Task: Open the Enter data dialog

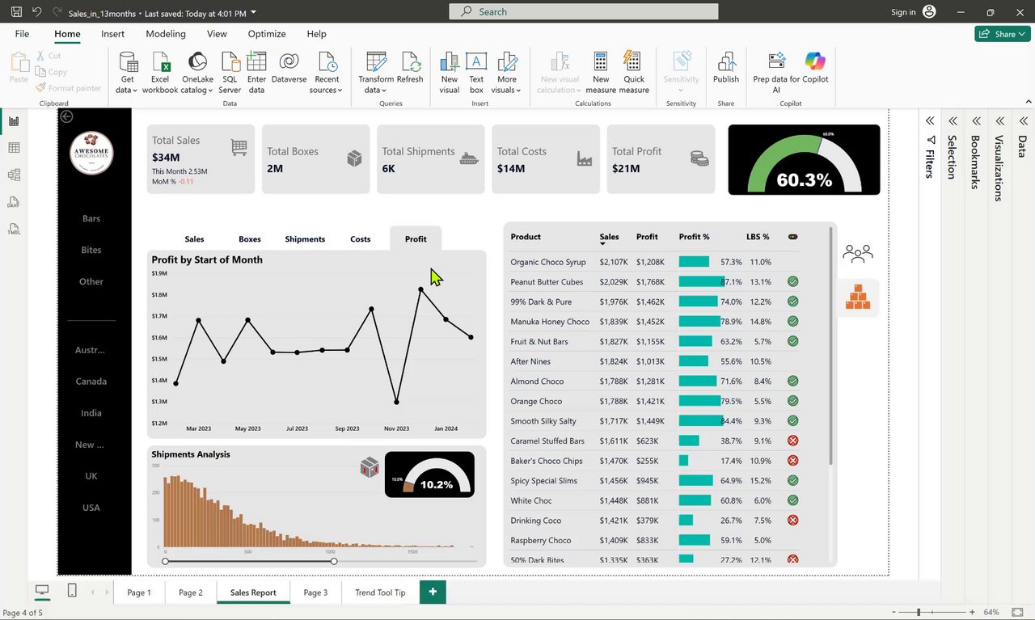Action: pos(256,73)
